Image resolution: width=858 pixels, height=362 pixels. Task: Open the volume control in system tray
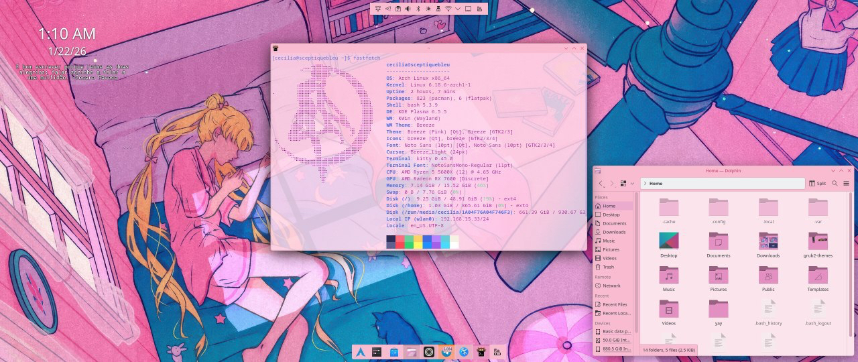pyautogui.click(x=408, y=9)
